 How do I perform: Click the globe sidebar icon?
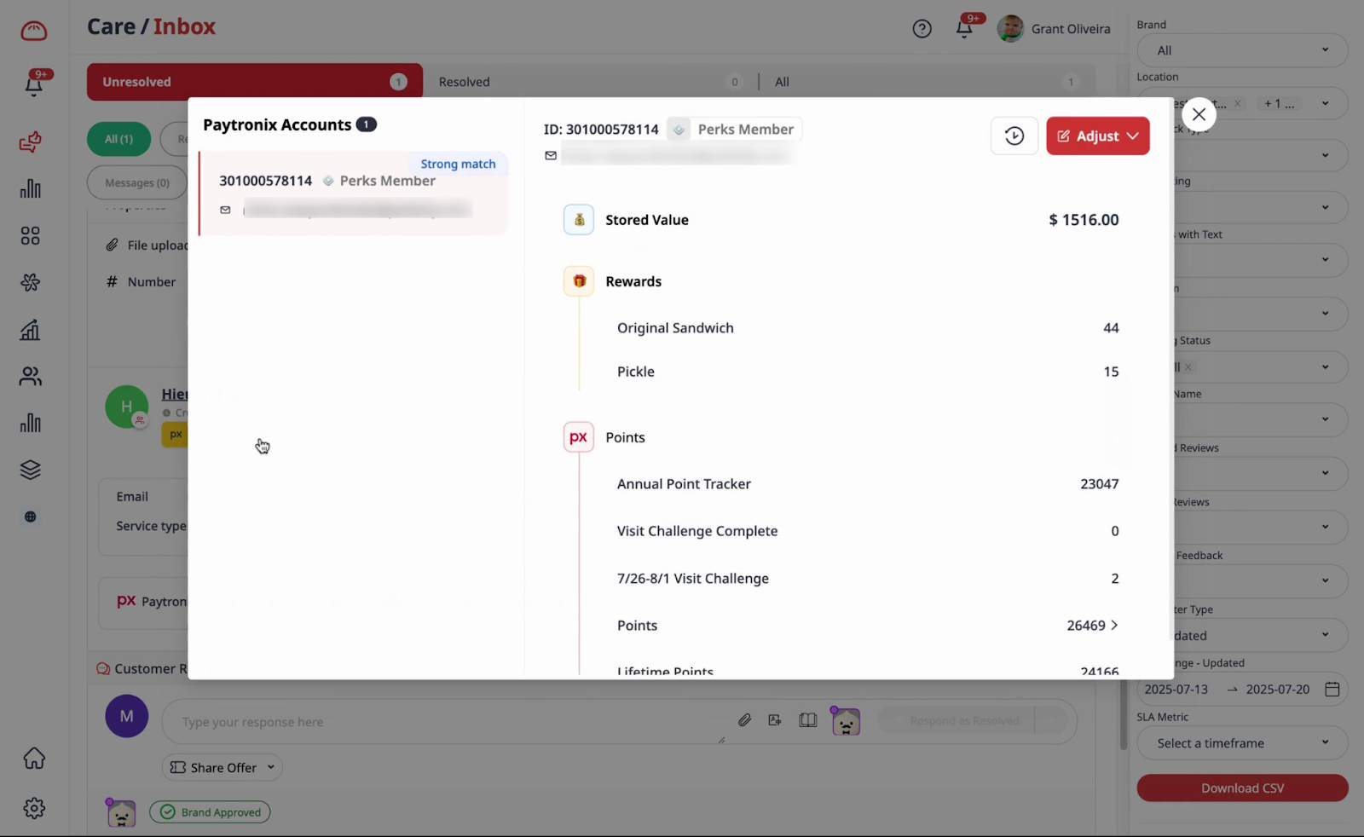point(31,517)
